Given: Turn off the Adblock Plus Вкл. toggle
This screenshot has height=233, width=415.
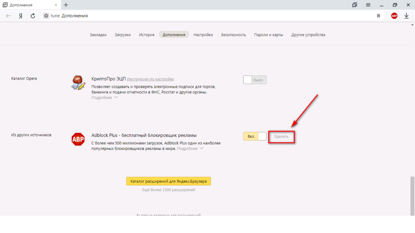Looking at the screenshot, I should 255,136.
